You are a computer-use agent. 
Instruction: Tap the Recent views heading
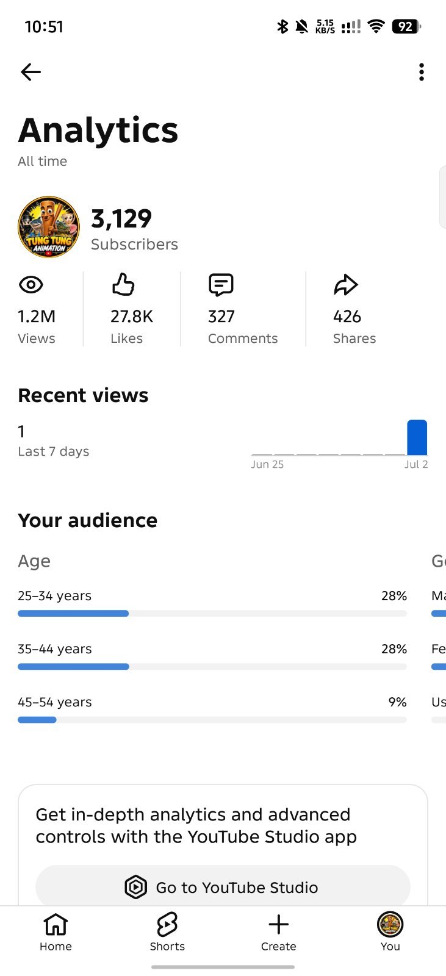click(x=83, y=395)
